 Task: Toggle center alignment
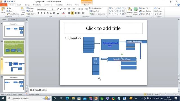pyautogui.click(x=72, y=13)
